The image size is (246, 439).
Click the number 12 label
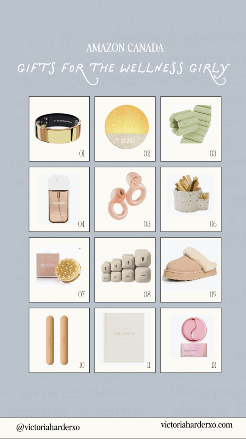pos(214,365)
